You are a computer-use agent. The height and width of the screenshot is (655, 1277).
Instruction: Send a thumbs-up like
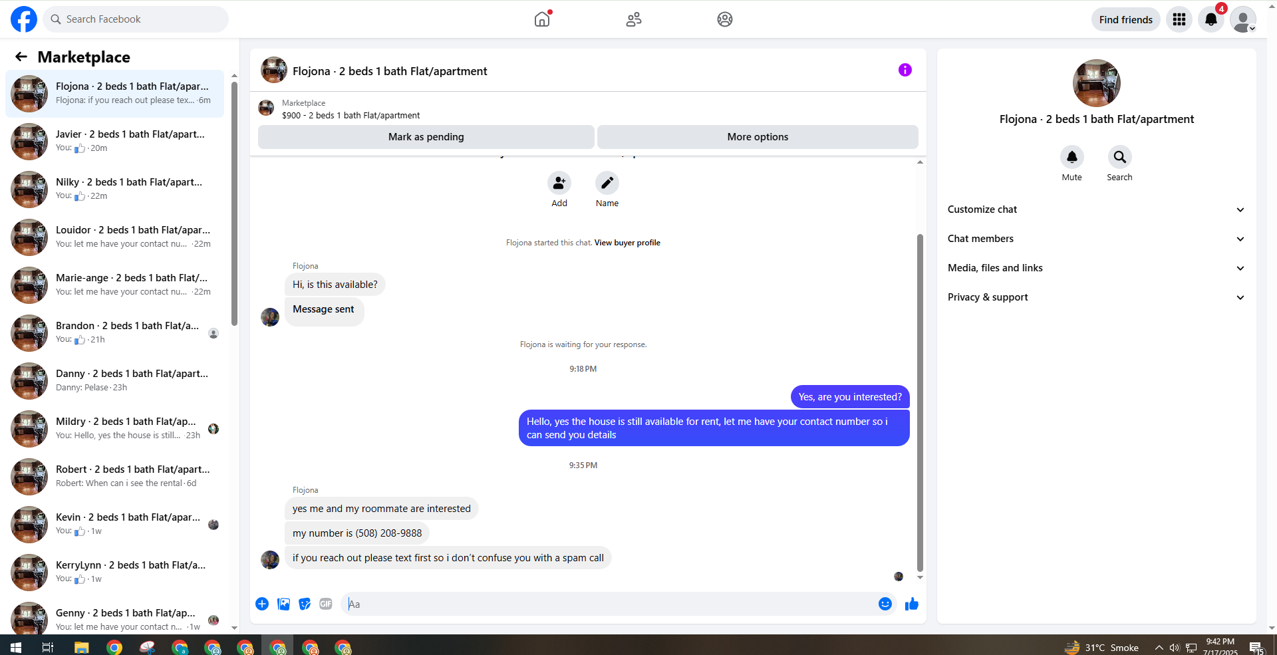tap(912, 604)
